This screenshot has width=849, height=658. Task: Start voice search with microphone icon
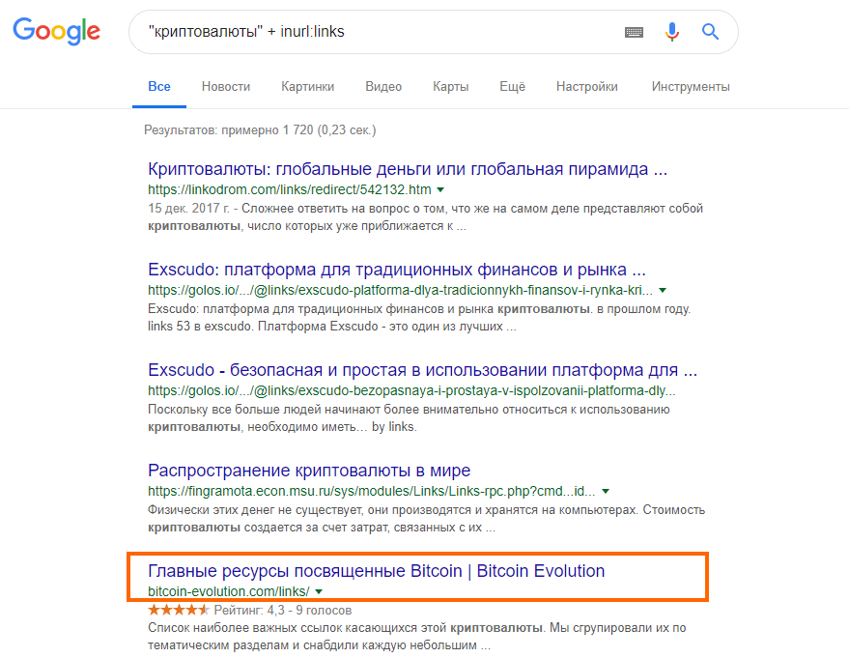(x=672, y=32)
